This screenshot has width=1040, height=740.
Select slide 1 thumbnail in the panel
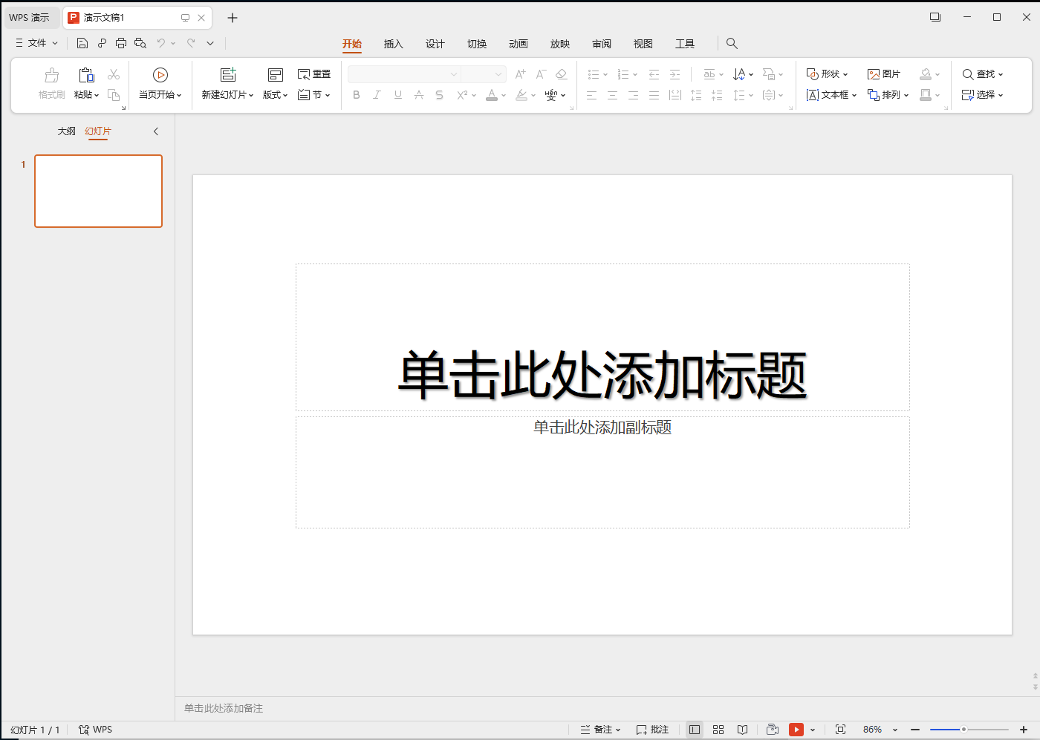tap(98, 191)
